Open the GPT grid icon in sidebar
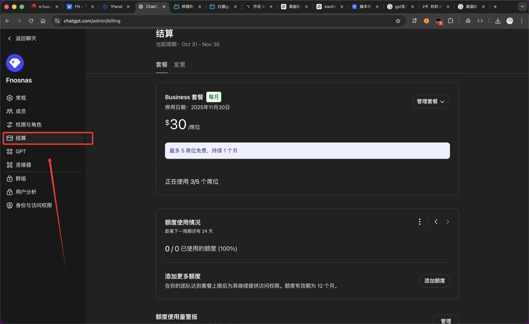This screenshot has width=529, height=324. point(10,152)
